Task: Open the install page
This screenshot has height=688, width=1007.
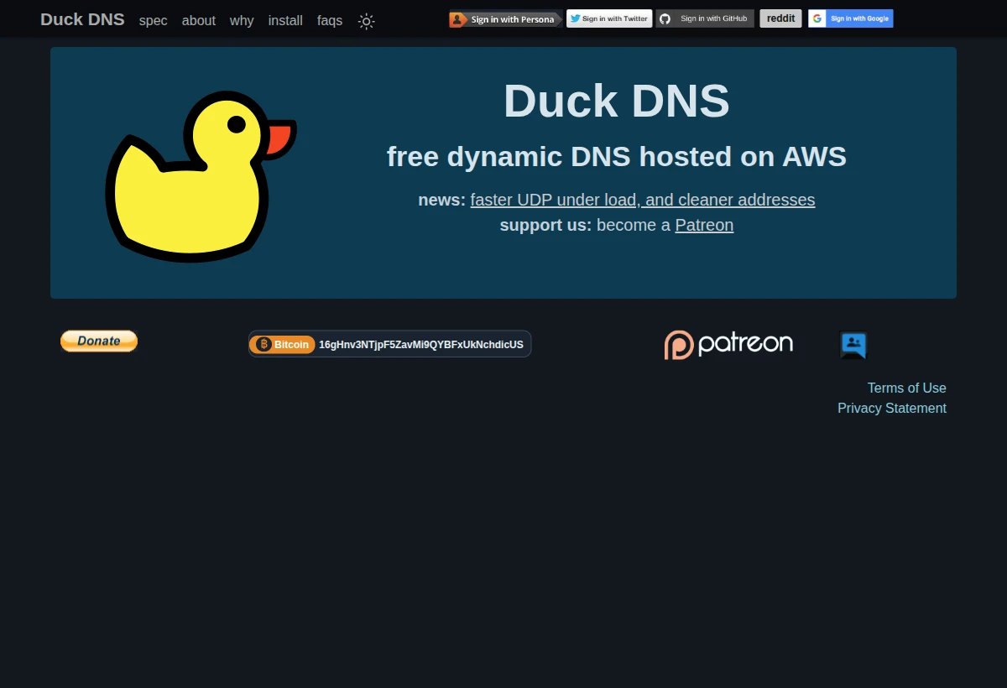Action: (285, 20)
